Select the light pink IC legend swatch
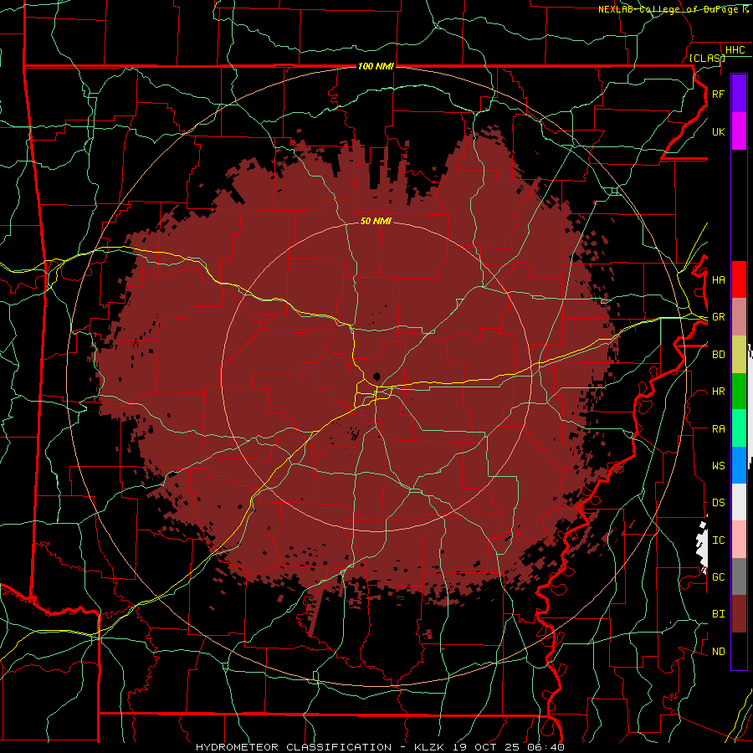 (739, 540)
